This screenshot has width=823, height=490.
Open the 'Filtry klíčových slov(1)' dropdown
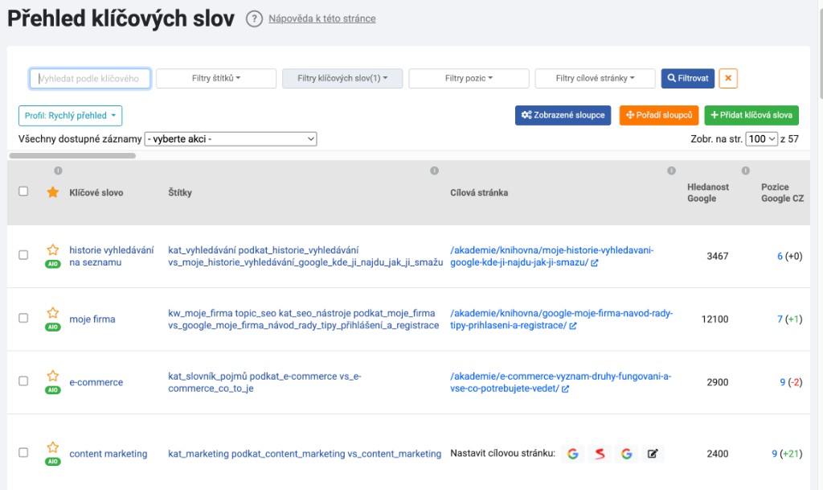[342, 78]
